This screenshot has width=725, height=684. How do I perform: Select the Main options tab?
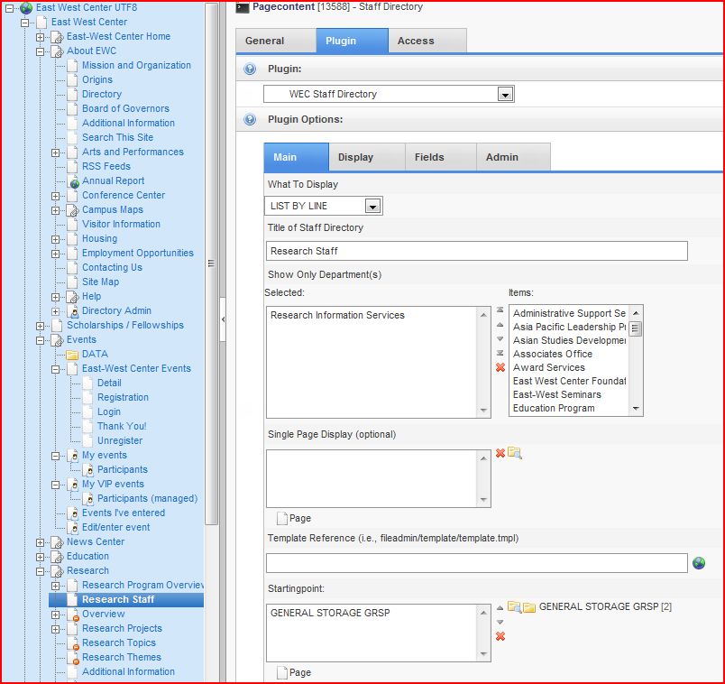[297, 157]
